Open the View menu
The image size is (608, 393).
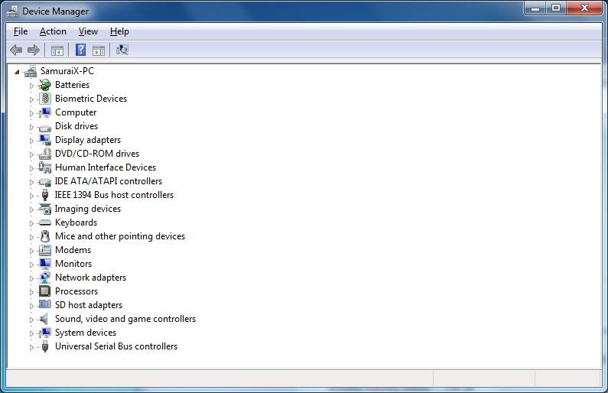coord(88,31)
